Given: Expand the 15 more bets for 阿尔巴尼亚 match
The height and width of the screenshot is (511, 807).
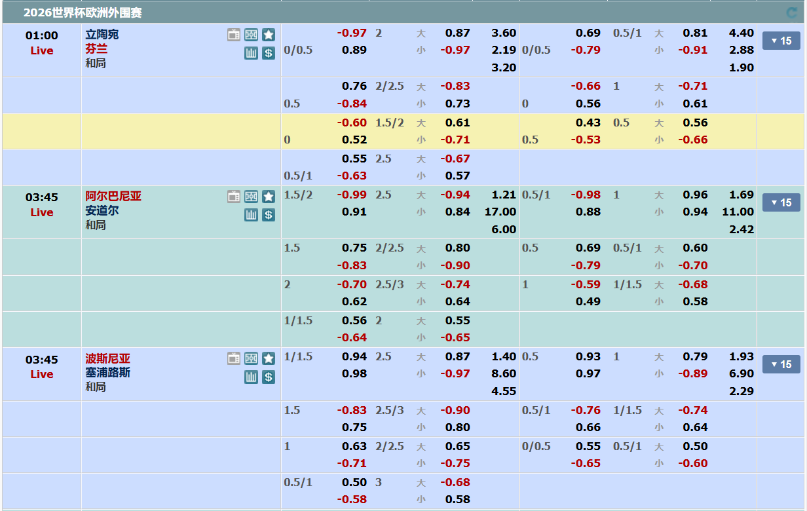Looking at the screenshot, I should pos(781,203).
